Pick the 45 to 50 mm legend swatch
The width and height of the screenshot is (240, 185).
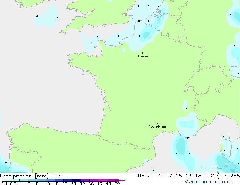[112, 180]
